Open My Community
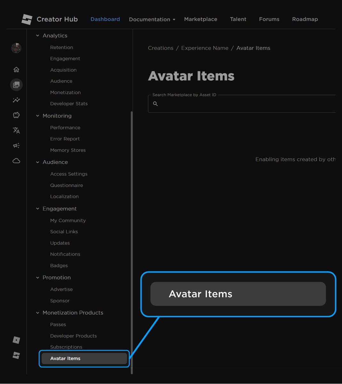 click(68, 220)
